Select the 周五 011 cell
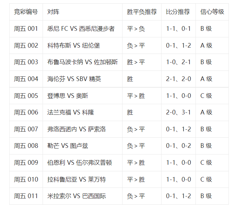This screenshot has height=213, width=244. [26, 196]
